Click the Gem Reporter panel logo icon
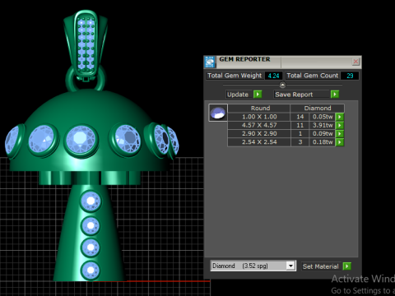 pyautogui.click(x=210, y=62)
